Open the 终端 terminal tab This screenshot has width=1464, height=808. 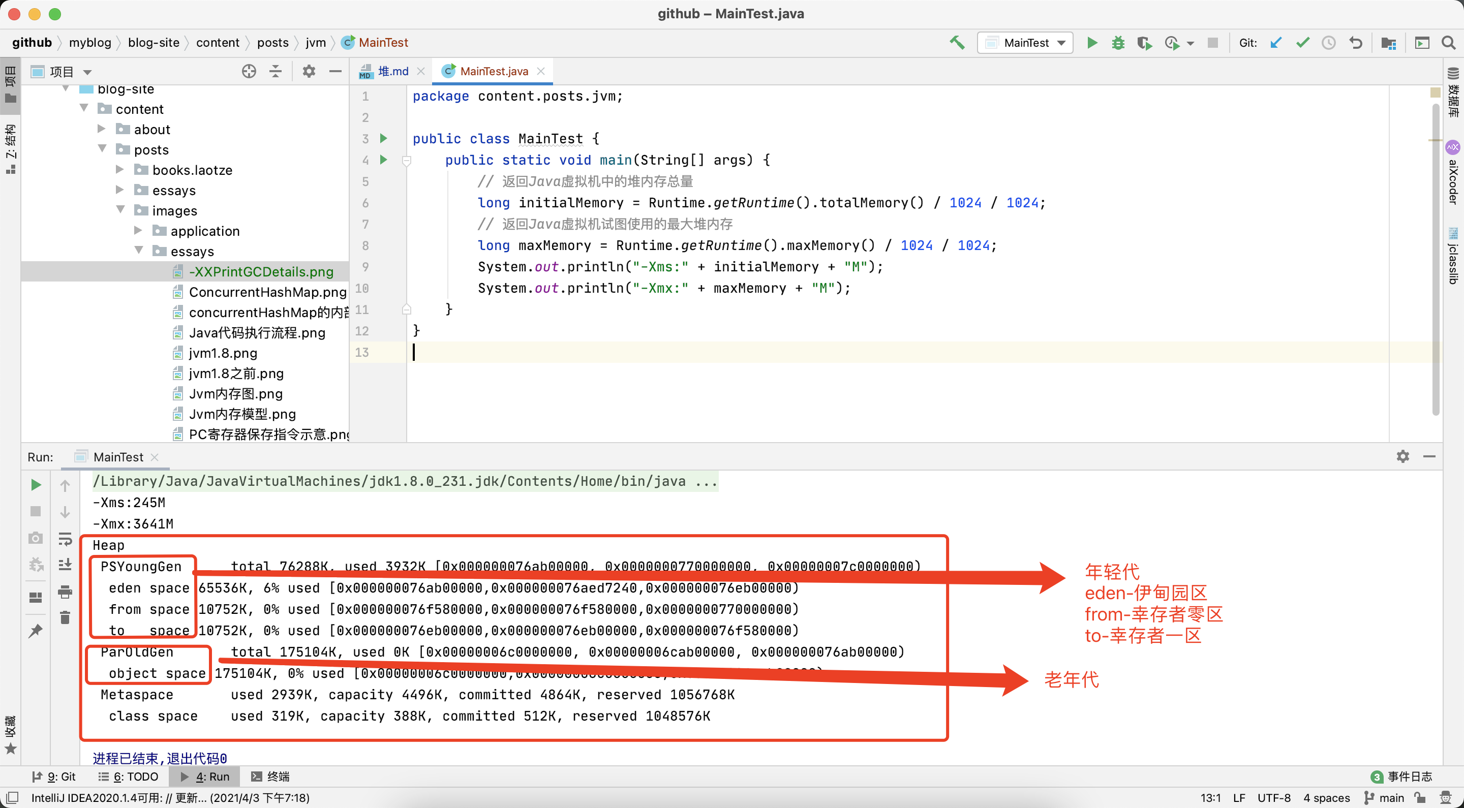[271, 777]
